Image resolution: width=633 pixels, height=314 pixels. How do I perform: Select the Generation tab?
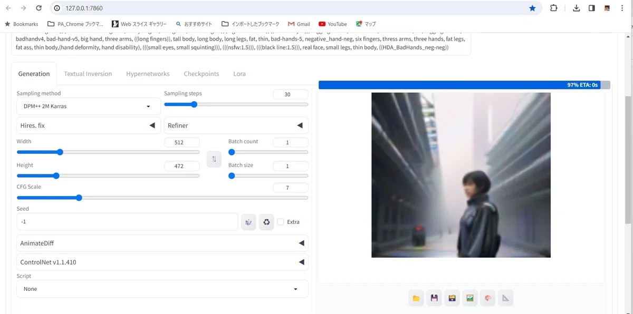(x=34, y=74)
